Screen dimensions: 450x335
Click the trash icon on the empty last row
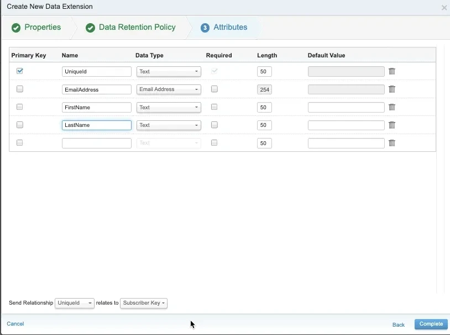(x=392, y=143)
